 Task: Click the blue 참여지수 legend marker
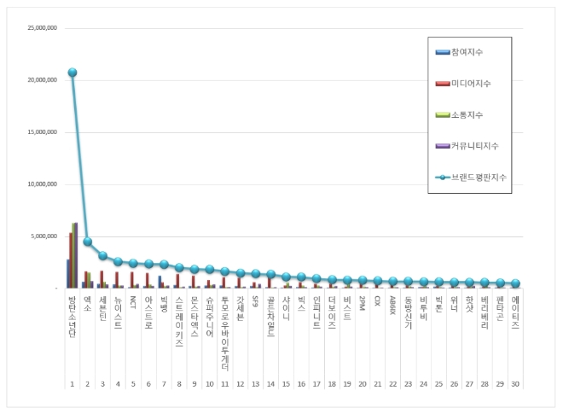point(443,53)
